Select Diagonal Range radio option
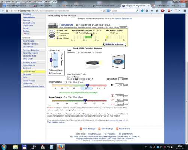Image resolution: width=188 pixels, height=150 pixels. [x=50, y=70]
